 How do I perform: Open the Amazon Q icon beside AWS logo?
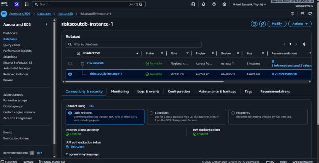[x=17, y=4]
